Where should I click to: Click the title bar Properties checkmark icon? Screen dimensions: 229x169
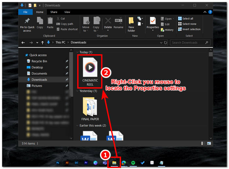30,6
